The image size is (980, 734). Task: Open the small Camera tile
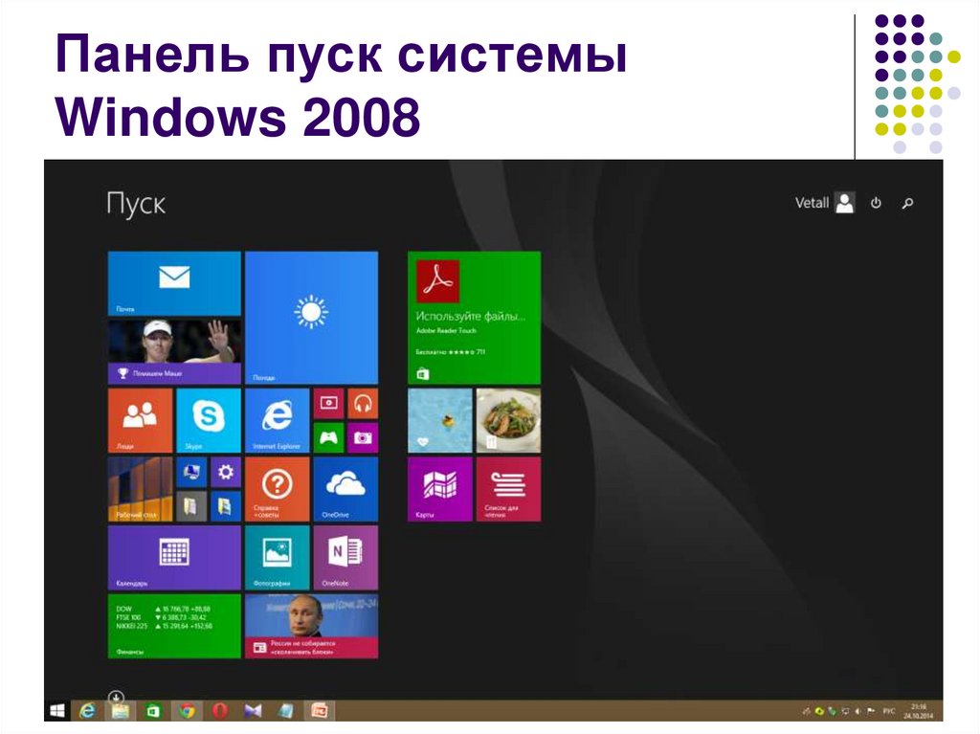coord(363,437)
